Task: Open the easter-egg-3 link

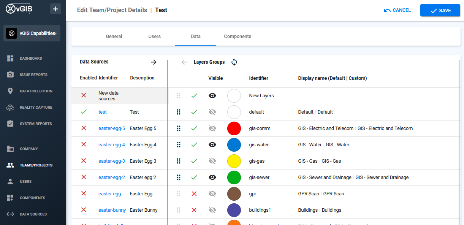Action: (112, 161)
